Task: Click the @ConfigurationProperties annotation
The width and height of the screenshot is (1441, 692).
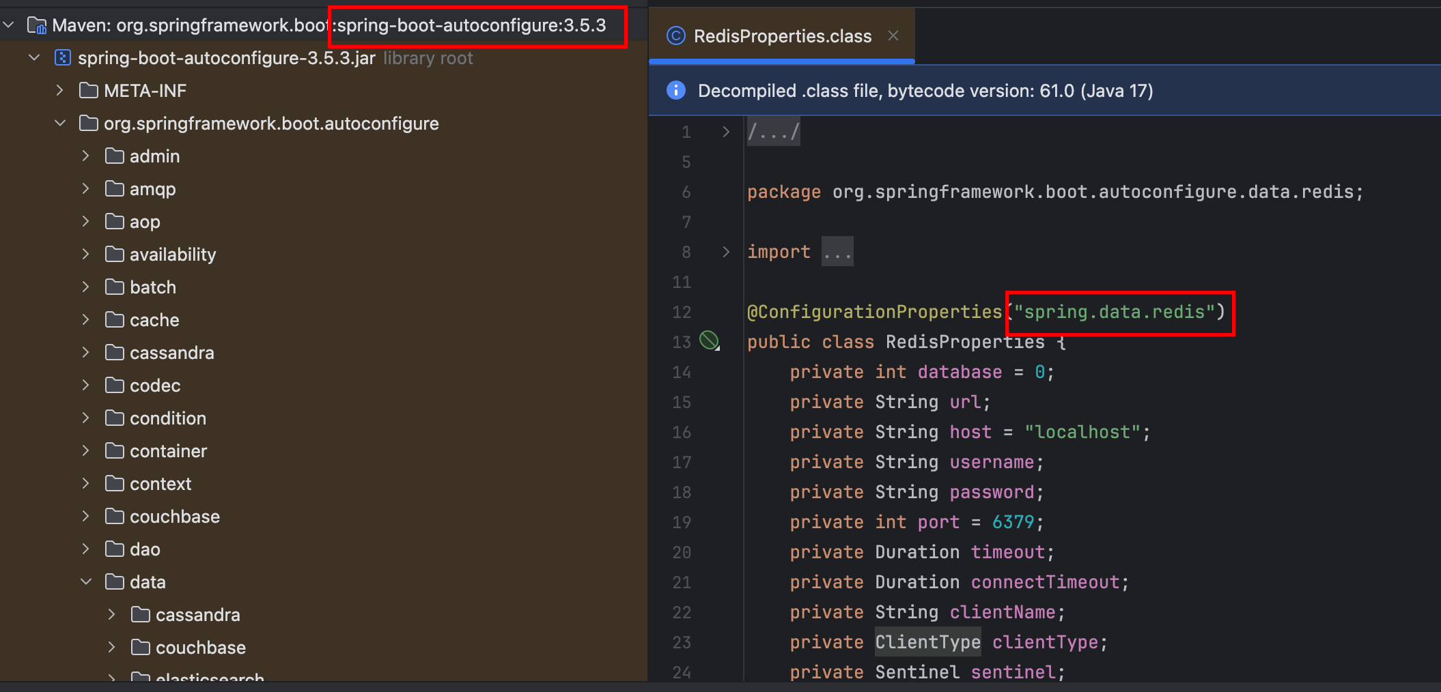Action: tap(874, 312)
